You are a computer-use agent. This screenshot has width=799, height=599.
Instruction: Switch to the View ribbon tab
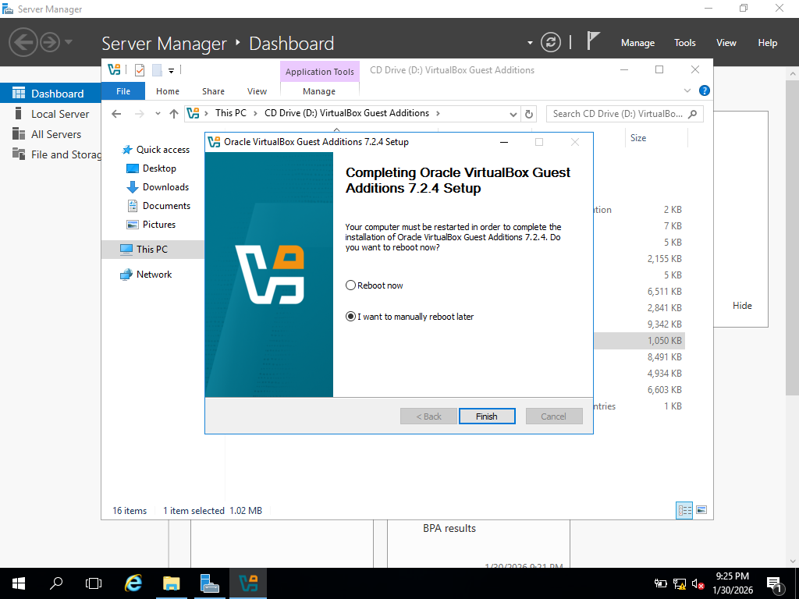coord(257,91)
